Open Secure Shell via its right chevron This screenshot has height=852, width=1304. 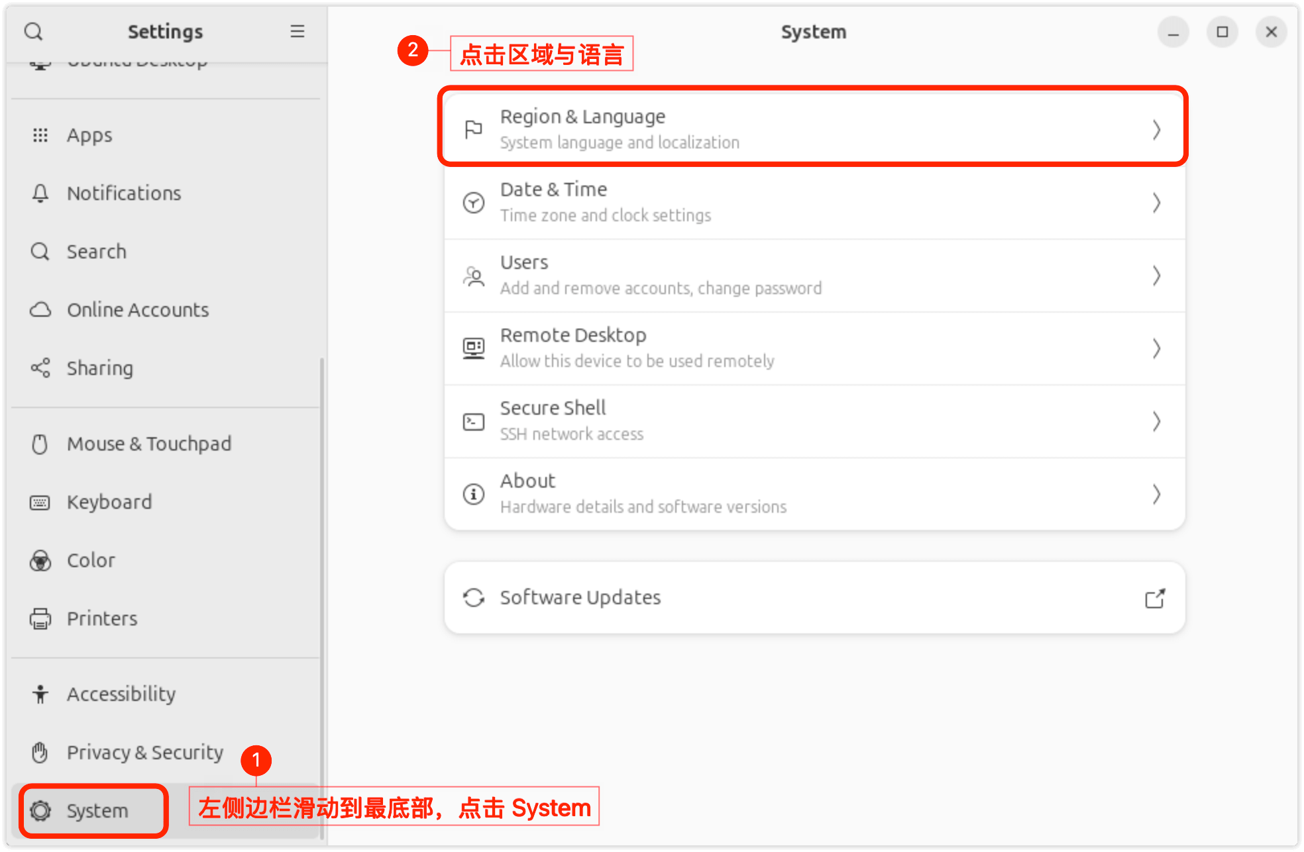pos(1156,421)
